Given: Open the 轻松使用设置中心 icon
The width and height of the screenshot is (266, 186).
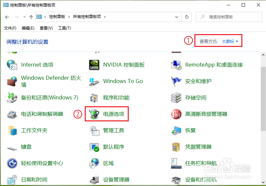Looking at the screenshot, I should 12,163.
